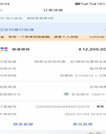Screen dimensions: 106x134
Task: Click 立即排查 in the risk banner
Action: point(96,37)
